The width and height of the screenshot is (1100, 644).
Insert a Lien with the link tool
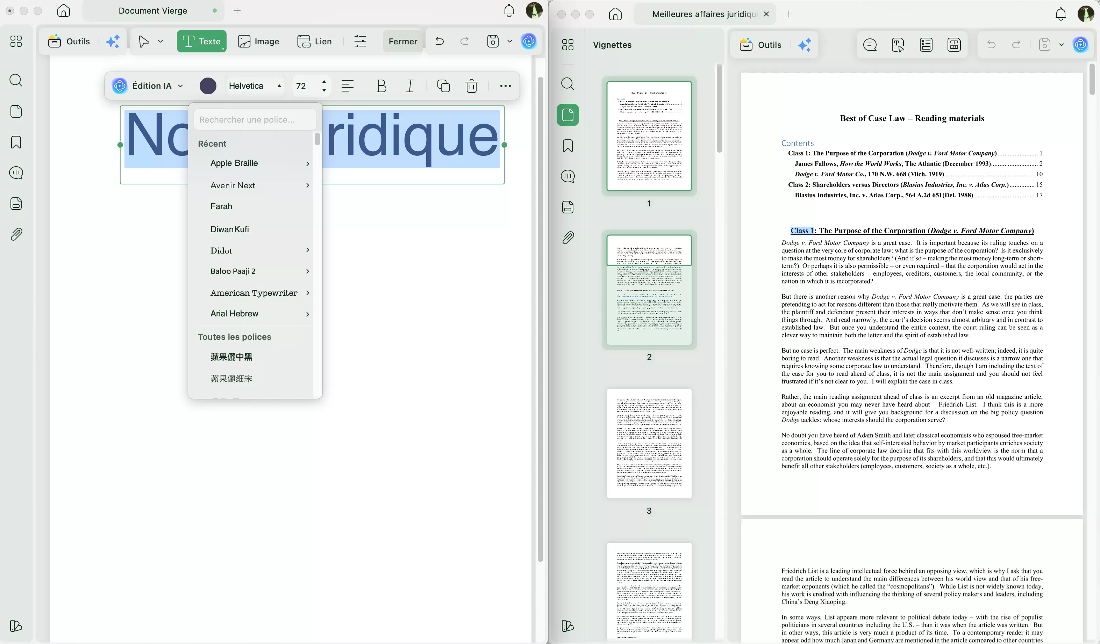pos(315,41)
